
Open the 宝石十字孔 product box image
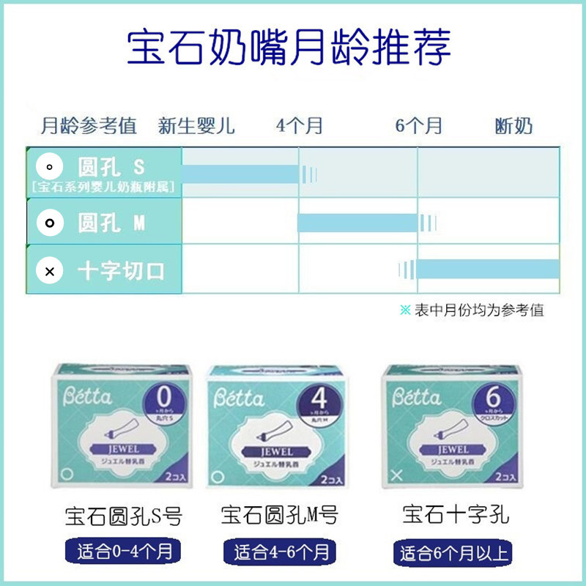pyautogui.click(x=451, y=427)
